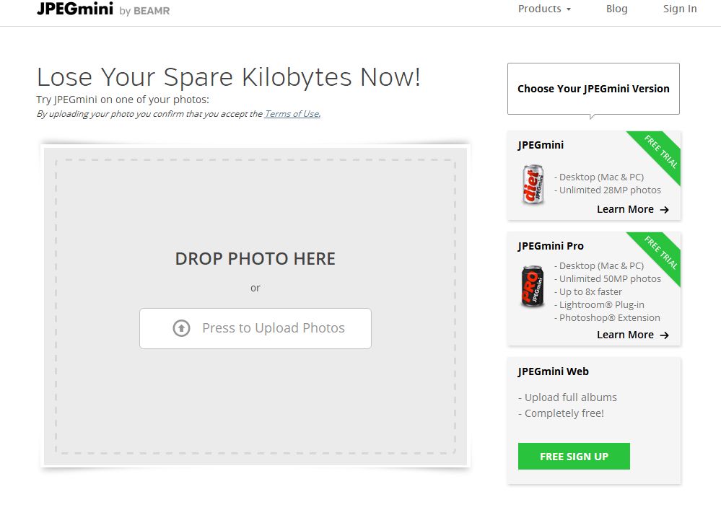721x515 pixels.
Task: Open the Terms of Use link
Action: click(x=292, y=113)
